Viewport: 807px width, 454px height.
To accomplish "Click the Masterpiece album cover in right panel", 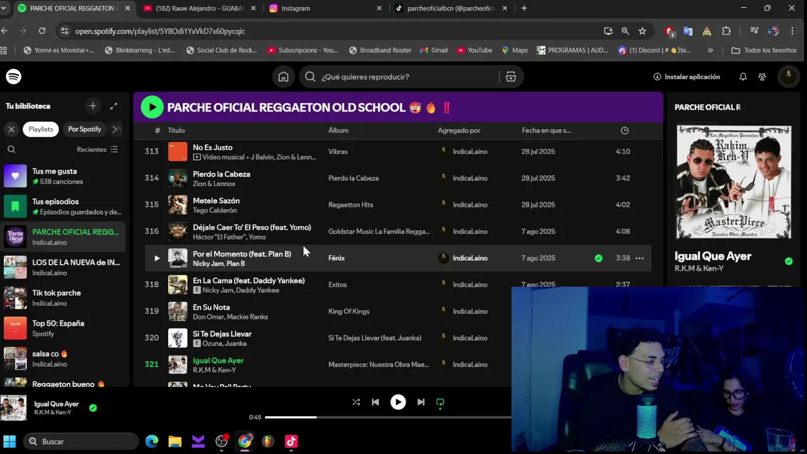I will [x=734, y=182].
